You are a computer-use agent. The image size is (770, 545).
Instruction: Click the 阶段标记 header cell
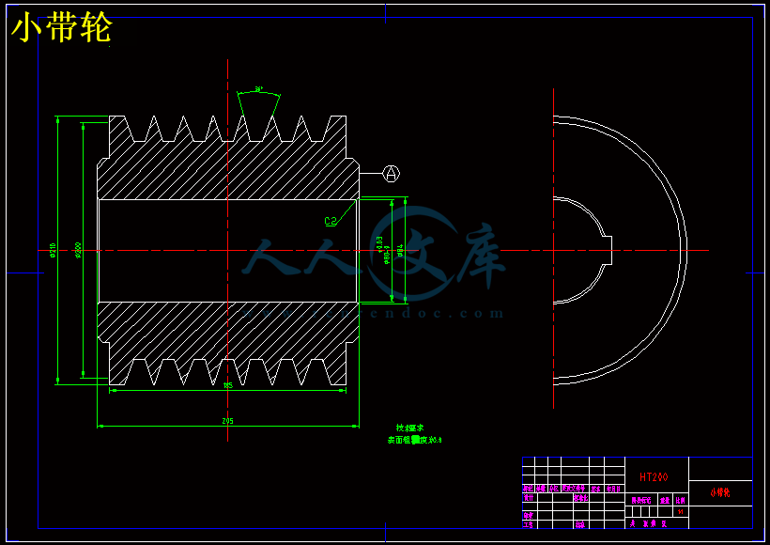tap(640, 500)
